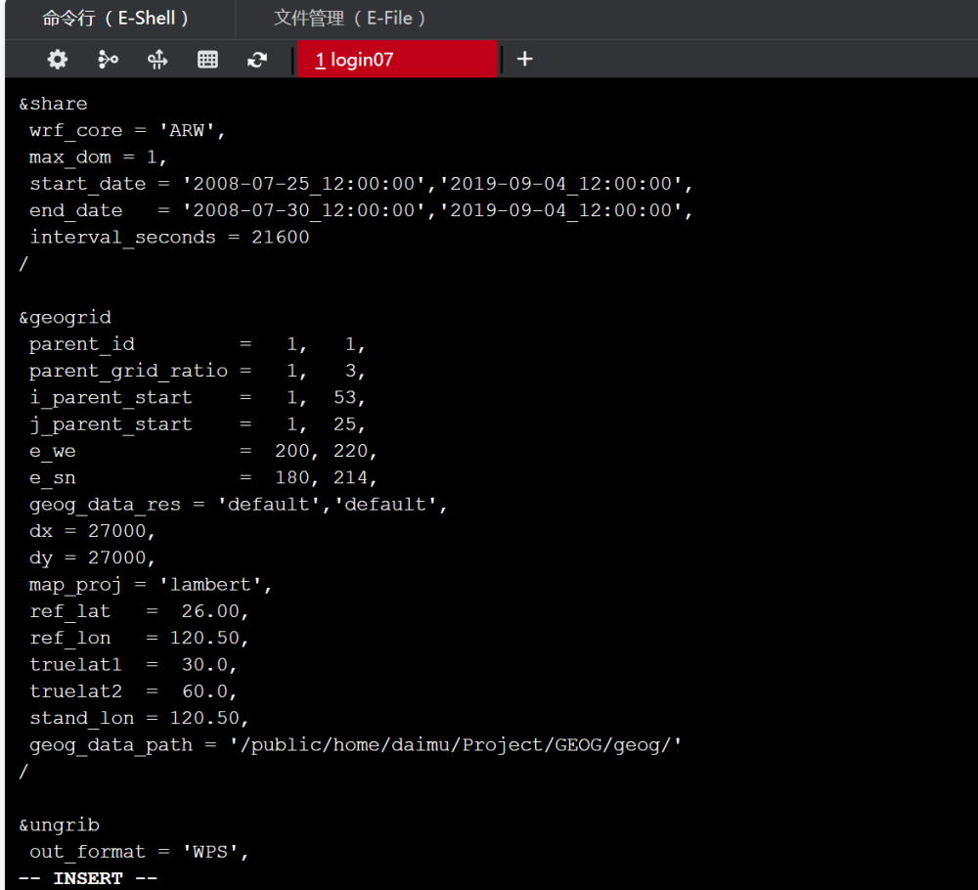Image resolution: width=978 pixels, height=890 pixels.
Task: Switch to the 命令行 (E-Shell) tab
Action: tap(116, 19)
